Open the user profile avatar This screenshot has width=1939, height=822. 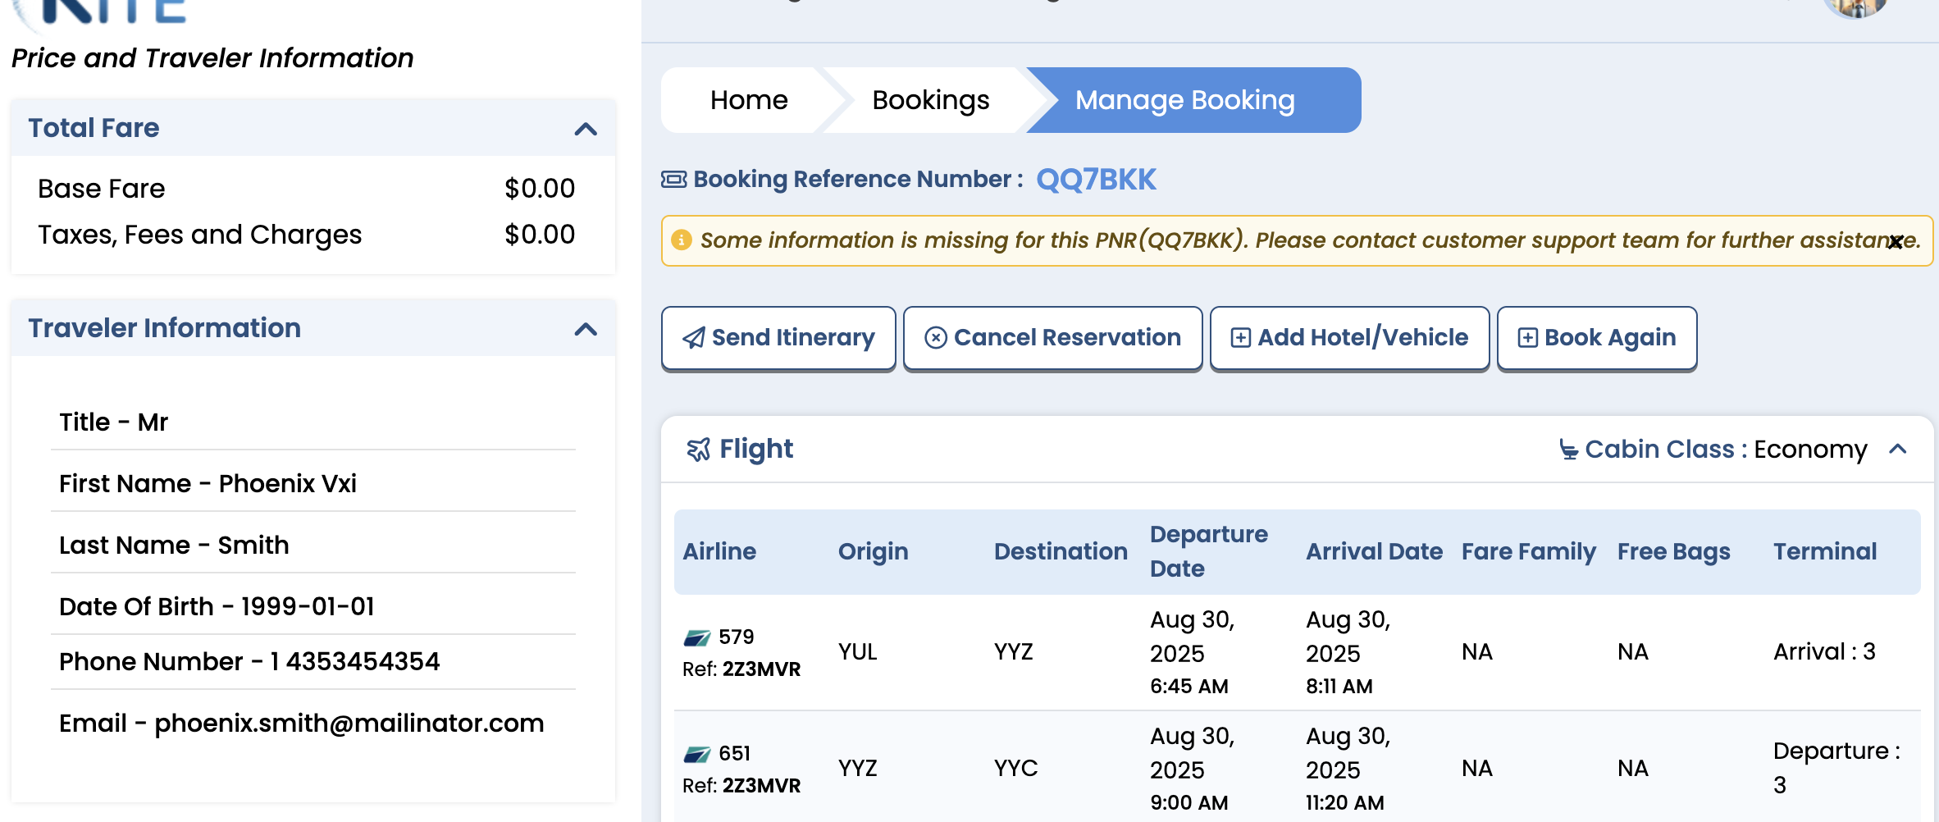[x=1855, y=5]
